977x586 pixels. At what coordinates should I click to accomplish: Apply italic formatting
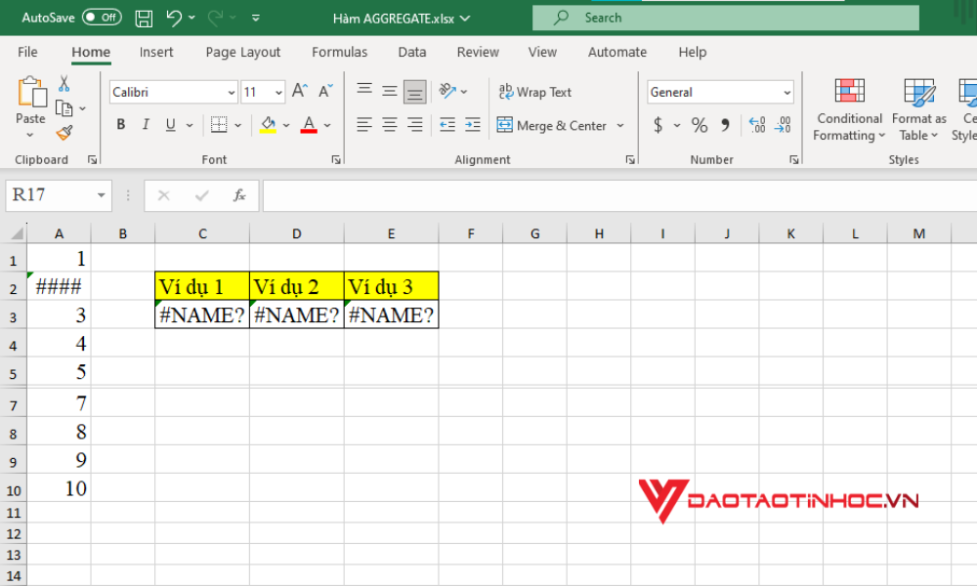[x=145, y=125]
